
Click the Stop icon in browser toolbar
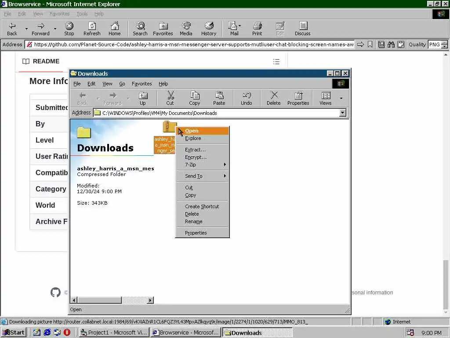[x=69, y=29]
